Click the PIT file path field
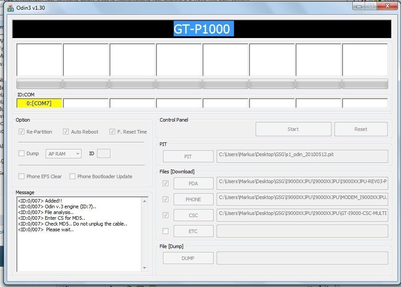Viewport: 401px width, 287px height. (x=302, y=156)
